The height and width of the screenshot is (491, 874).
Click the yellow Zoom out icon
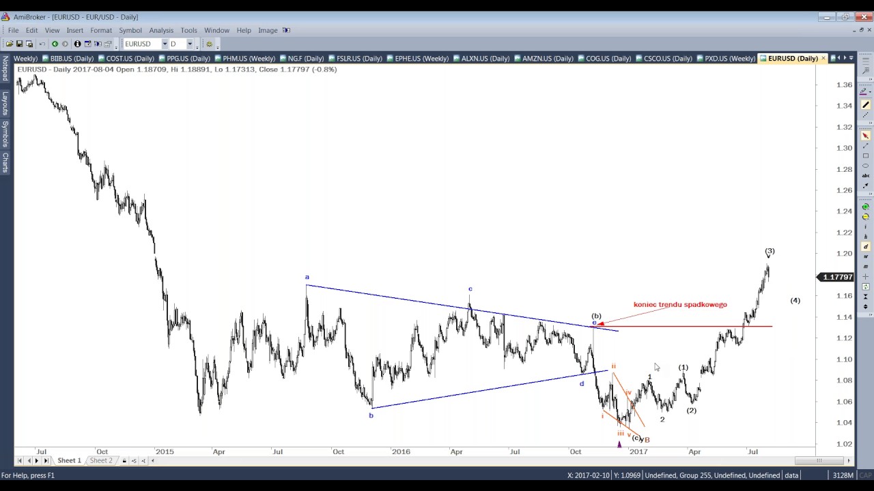[x=866, y=217]
